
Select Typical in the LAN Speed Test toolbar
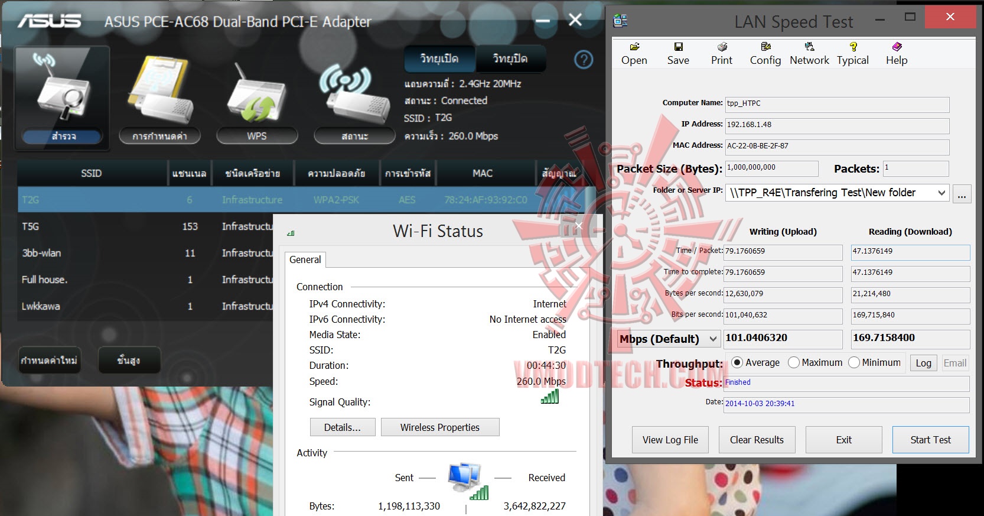tap(853, 54)
